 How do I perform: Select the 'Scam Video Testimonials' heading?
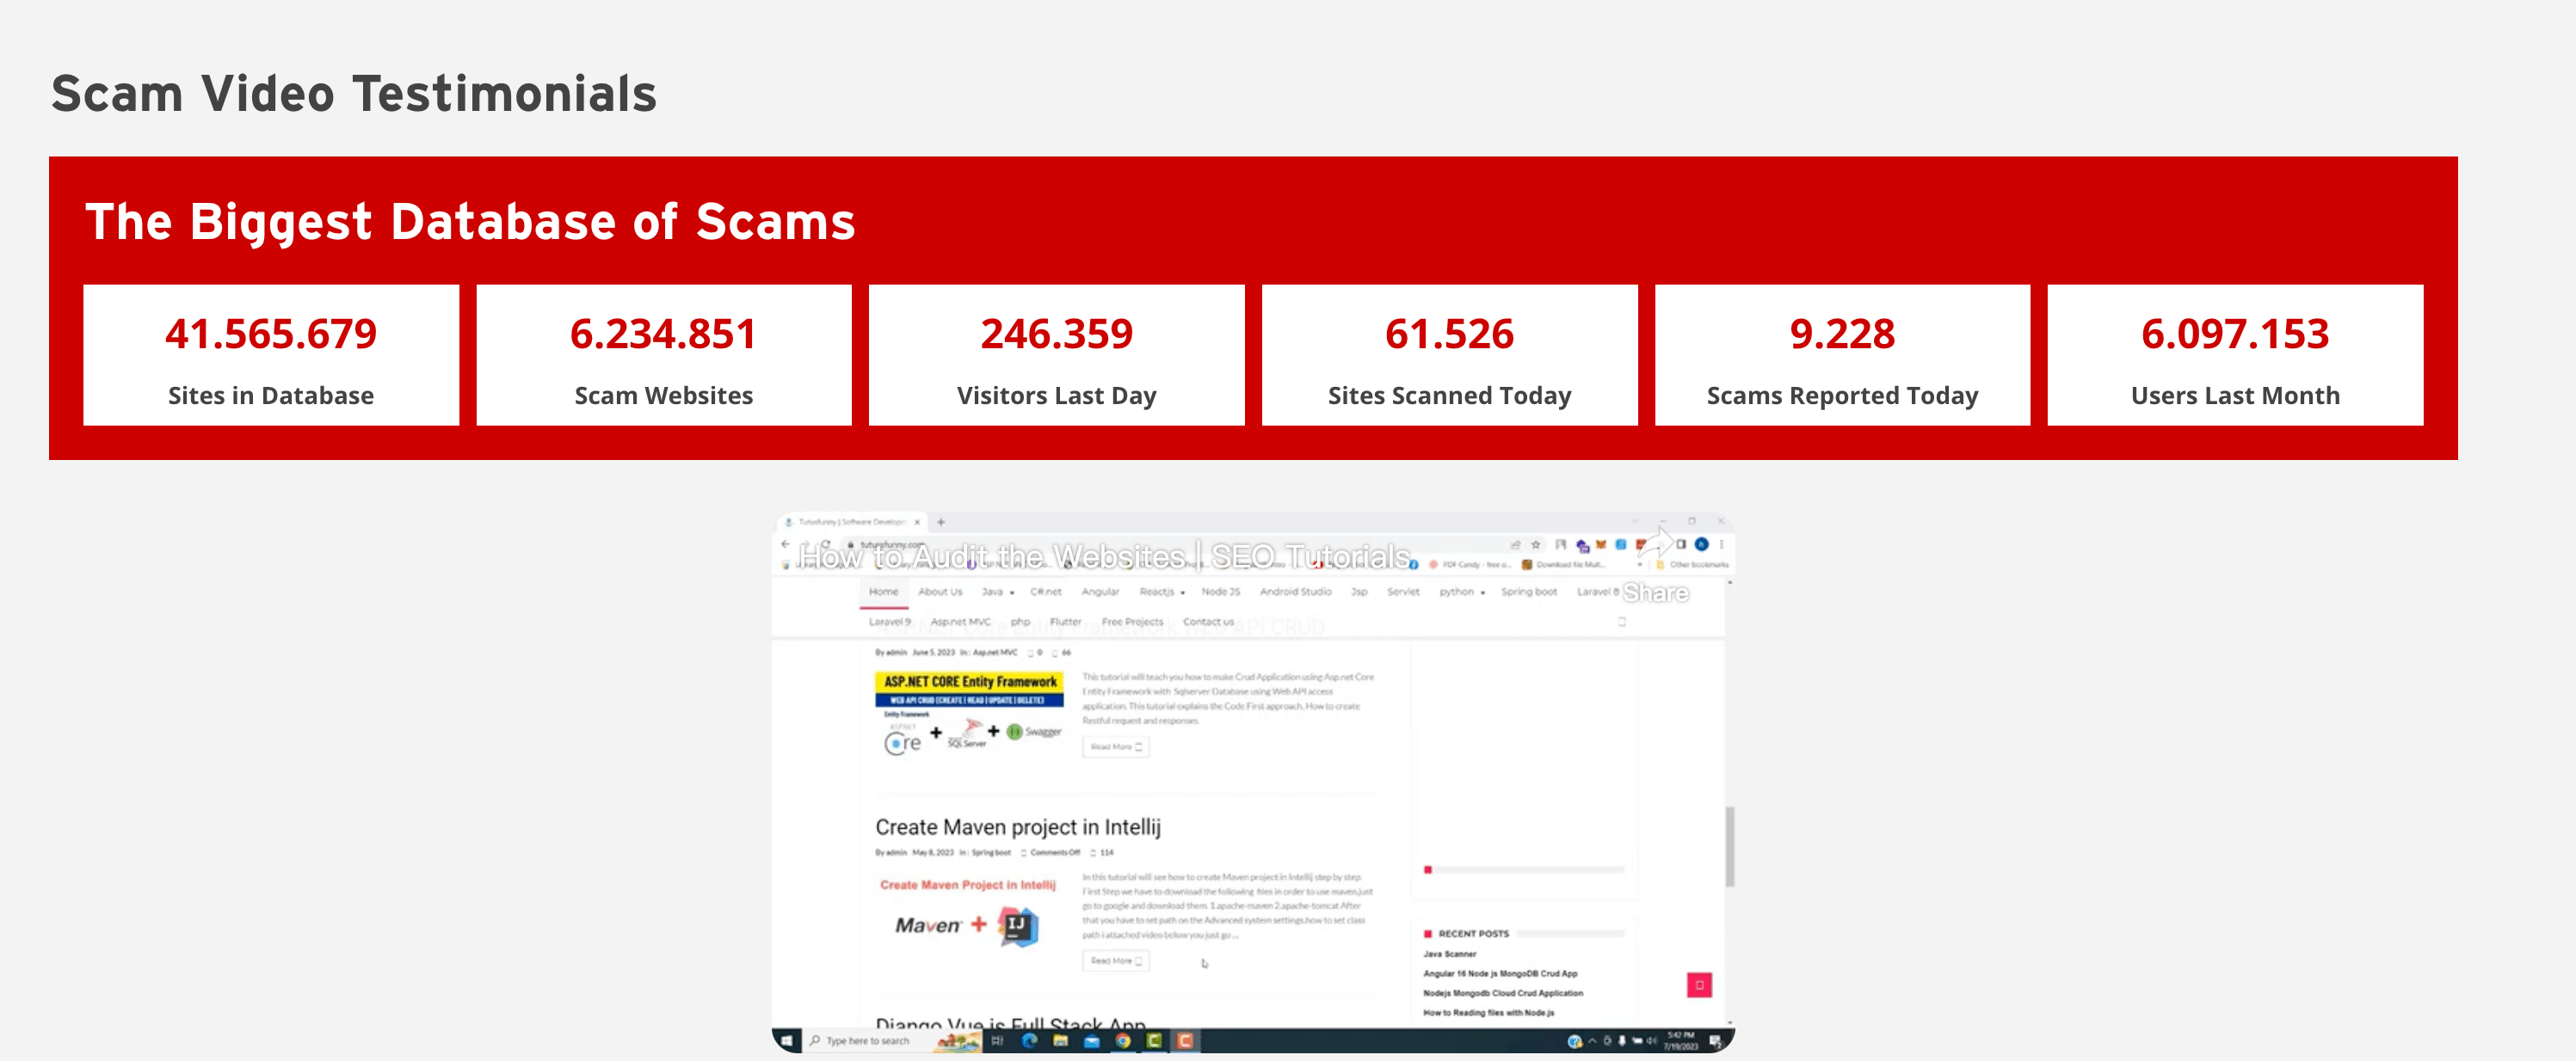tap(354, 94)
